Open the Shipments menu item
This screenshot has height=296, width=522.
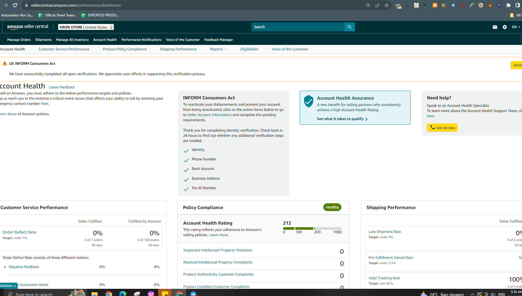coord(43,40)
